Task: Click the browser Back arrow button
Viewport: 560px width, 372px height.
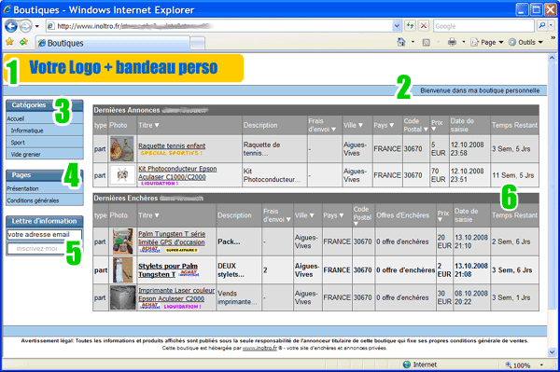Action: (11, 26)
